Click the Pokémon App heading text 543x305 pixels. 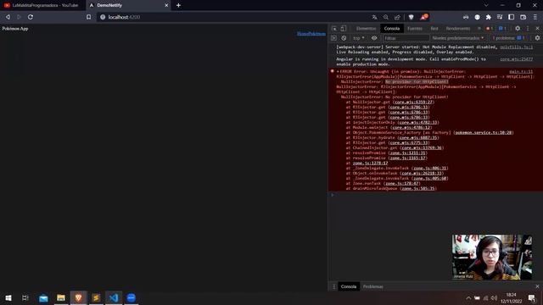15,29
